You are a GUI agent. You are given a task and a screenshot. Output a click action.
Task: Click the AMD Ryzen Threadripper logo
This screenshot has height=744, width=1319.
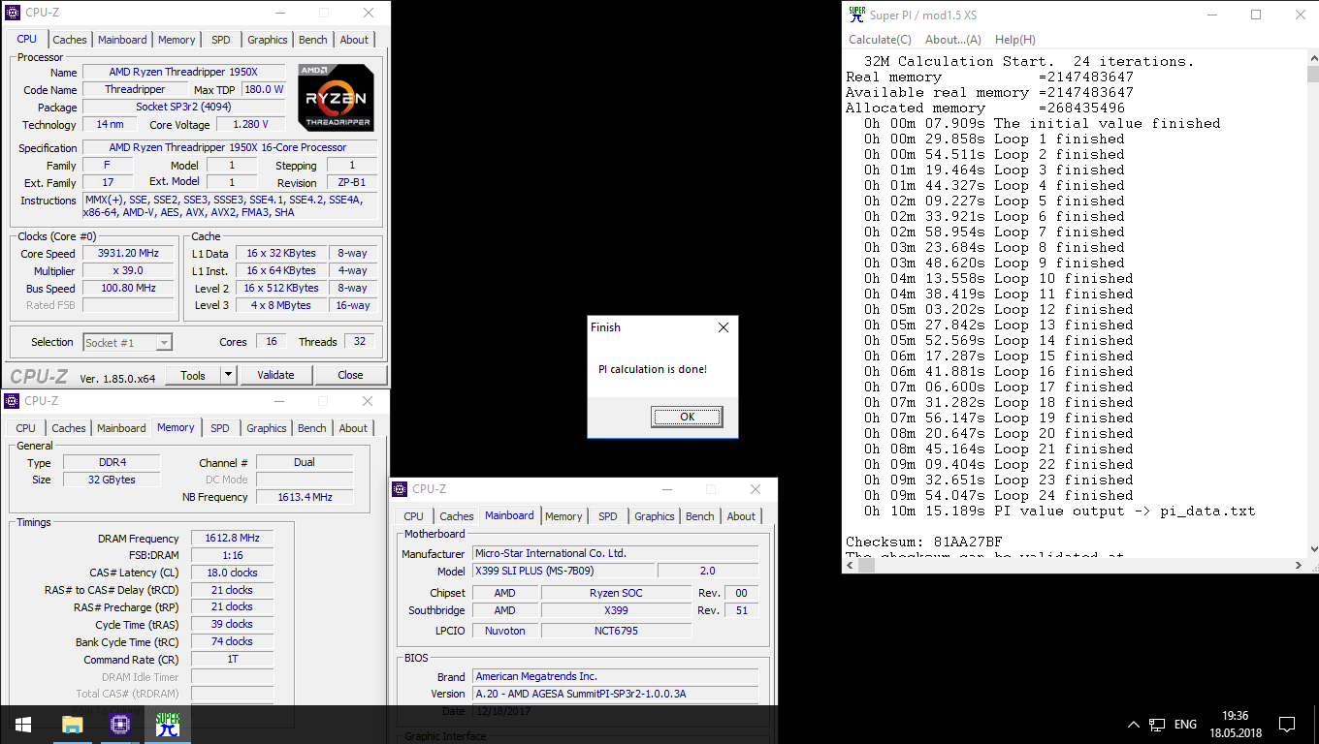336,98
